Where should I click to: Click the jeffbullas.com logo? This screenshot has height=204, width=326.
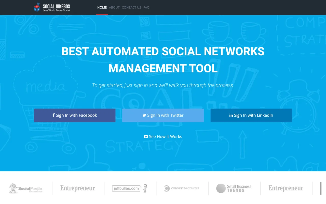pos(130,188)
